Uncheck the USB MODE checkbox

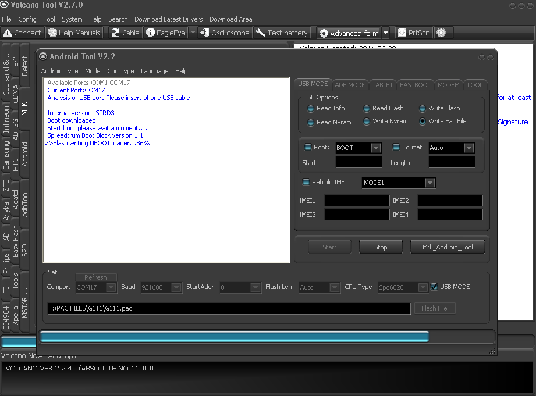pyautogui.click(x=434, y=287)
